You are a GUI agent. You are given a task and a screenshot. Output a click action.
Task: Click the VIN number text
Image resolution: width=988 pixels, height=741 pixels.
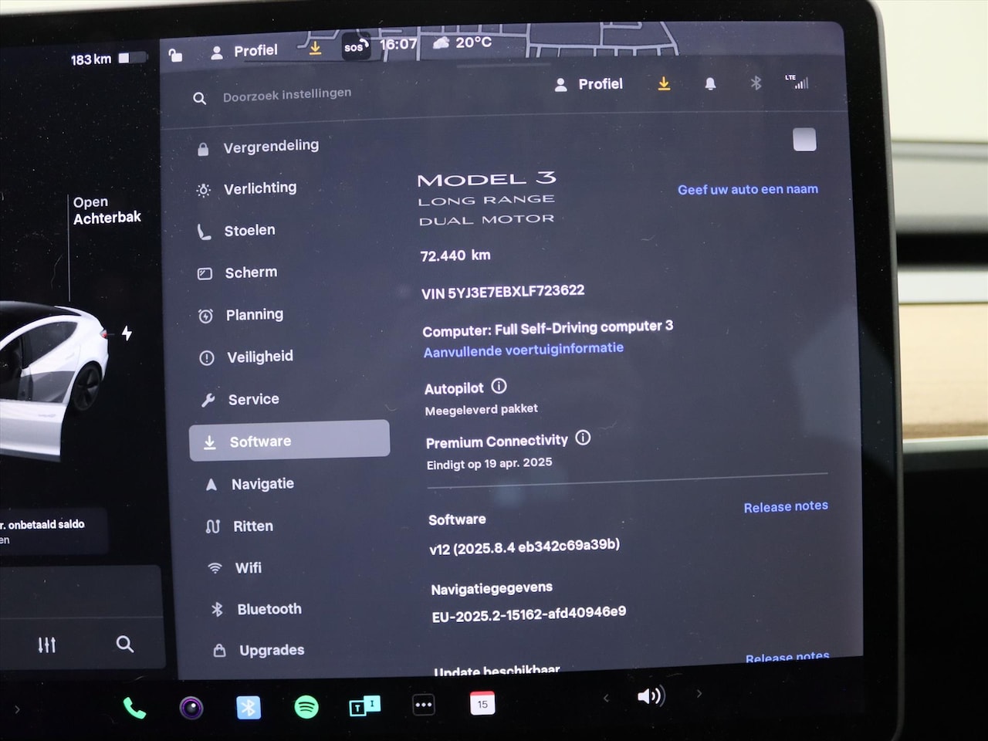pos(502,291)
